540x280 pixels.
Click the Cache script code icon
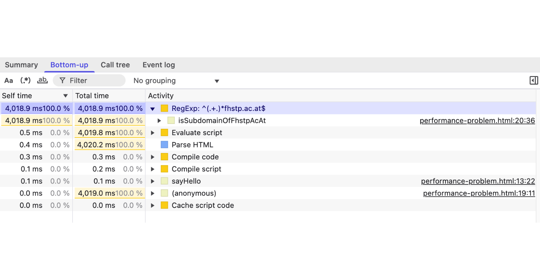[164, 205]
